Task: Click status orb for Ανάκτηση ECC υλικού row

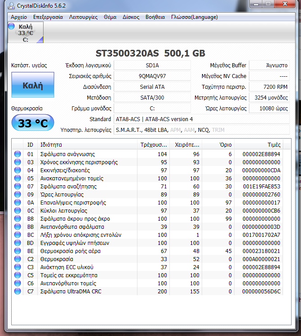Action: coord(18,267)
